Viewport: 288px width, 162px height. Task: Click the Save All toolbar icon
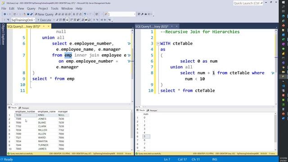pyautogui.click(x=31, y=14)
